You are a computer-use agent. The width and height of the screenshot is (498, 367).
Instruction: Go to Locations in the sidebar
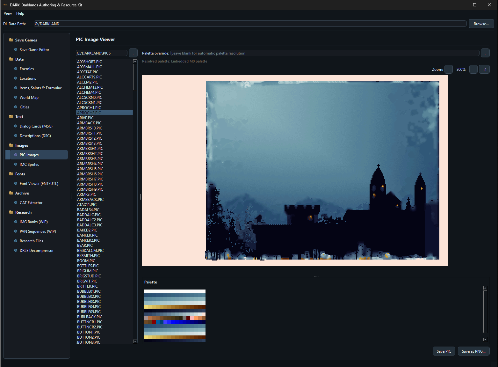(28, 78)
